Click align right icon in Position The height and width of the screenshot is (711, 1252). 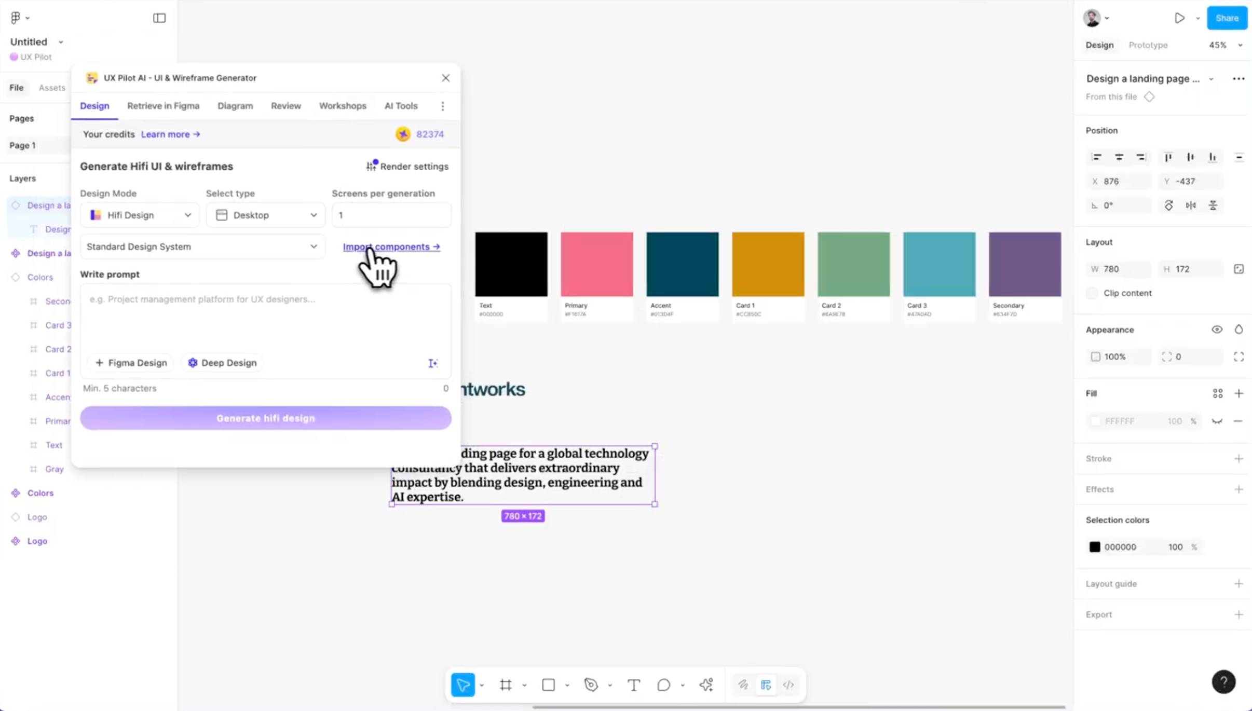click(x=1141, y=157)
